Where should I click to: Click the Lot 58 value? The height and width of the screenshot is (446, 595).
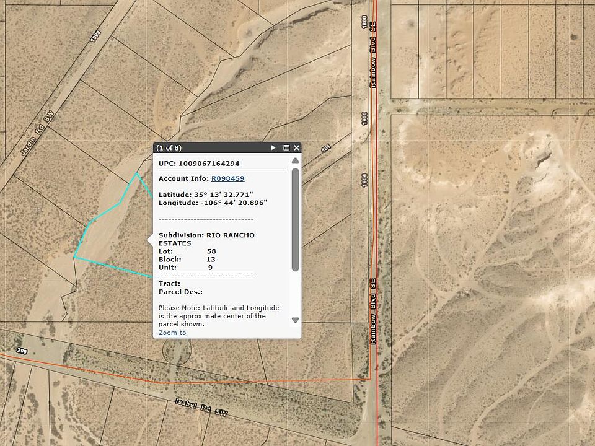(x=211, y=251)
